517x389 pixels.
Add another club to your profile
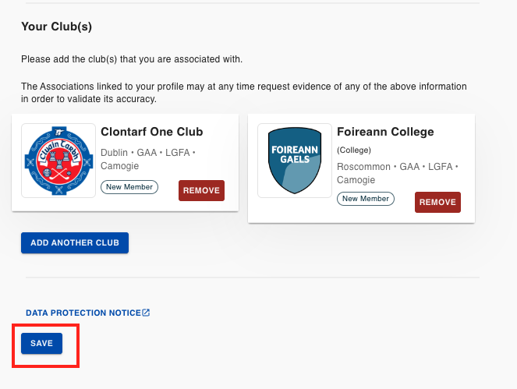click(x=75, y=243)
